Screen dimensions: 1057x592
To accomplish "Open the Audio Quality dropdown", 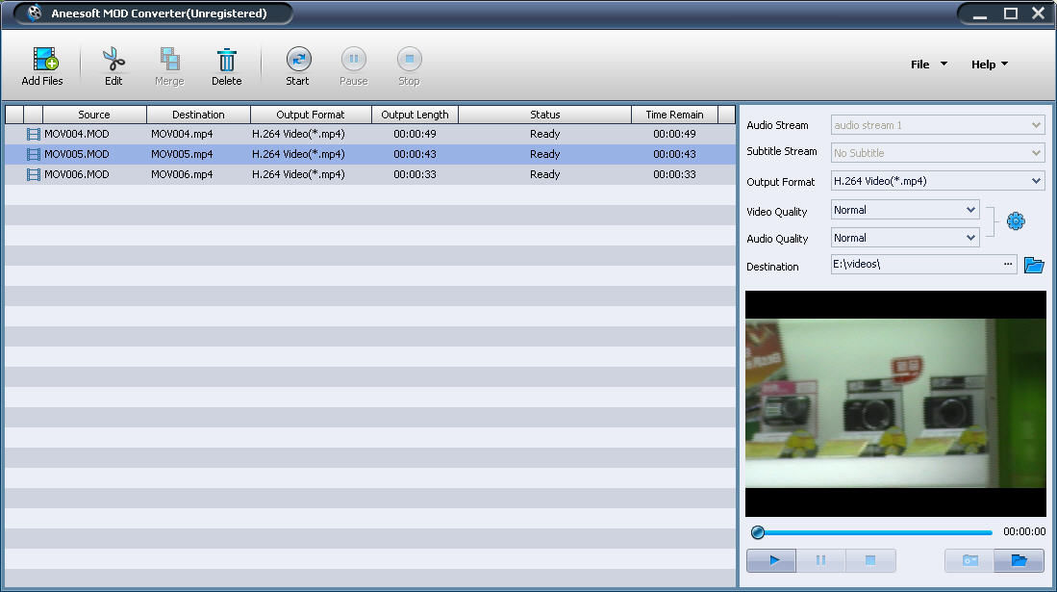I will pyautogui.click(x=970, y=238).
